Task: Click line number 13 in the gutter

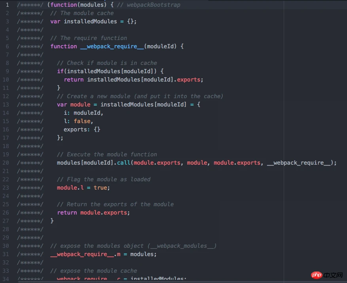Action: 6,104
